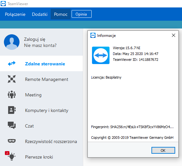
Task: Click the large TeamViewer logo in dialog
Action: click(101, 55)
